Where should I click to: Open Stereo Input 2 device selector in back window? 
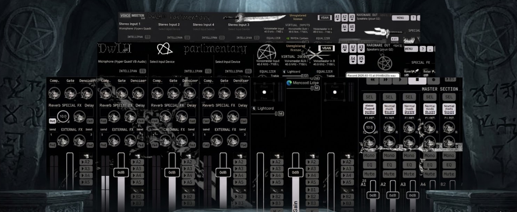pos(169,29)
